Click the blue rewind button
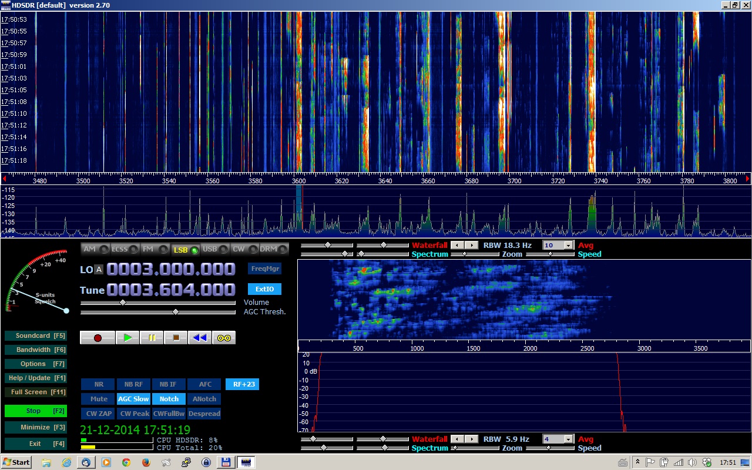Screen dimensions: 752x470 (200, 338)
